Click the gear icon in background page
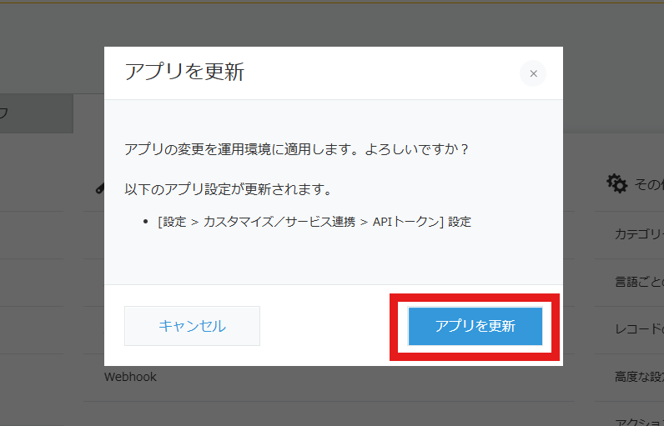The image size is (664, 426). pyautogui.click(x=616, y=183)
